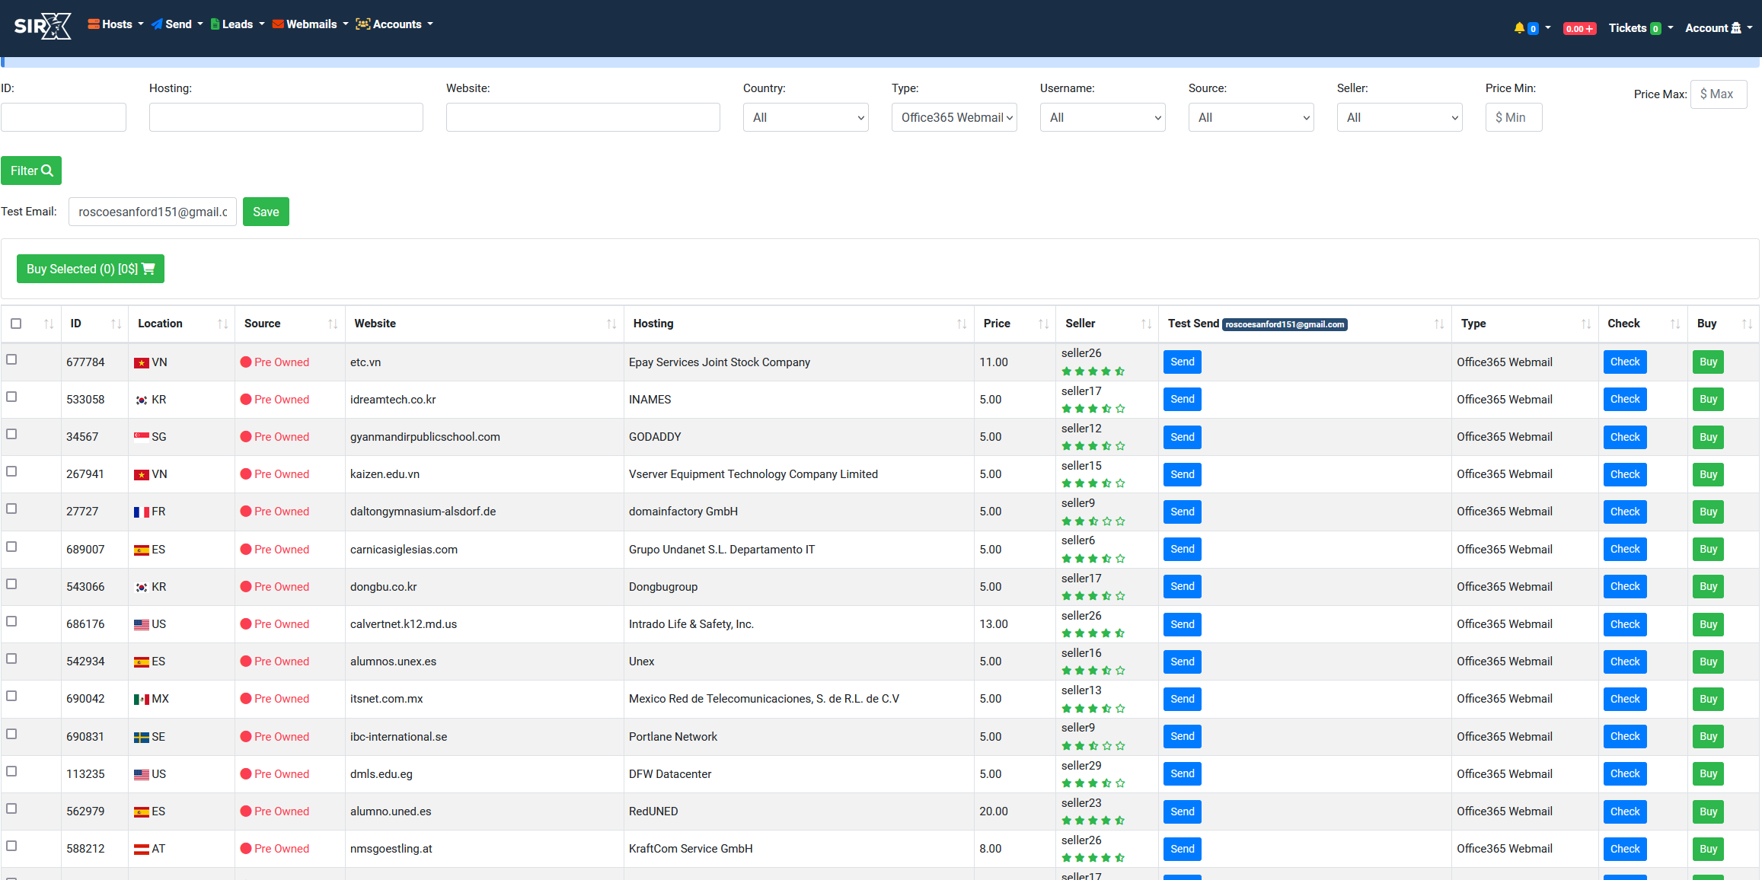Screen dimensions: 1762x880
Task: Click Send for idreamtech.co.kr row
Action: pos(1183,400)
